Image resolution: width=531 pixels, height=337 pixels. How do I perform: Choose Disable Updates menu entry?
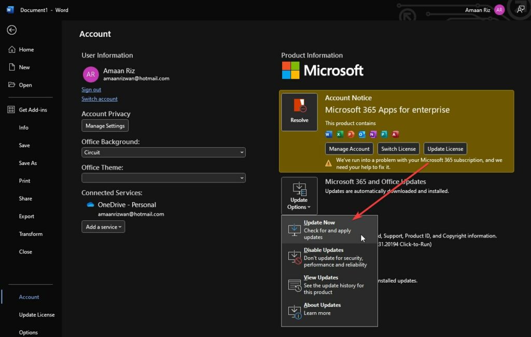point(329,257)
